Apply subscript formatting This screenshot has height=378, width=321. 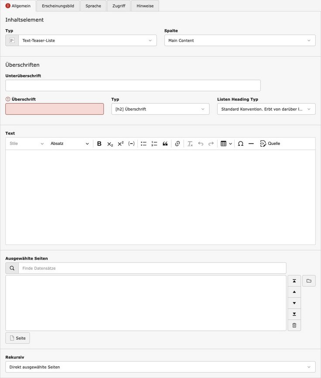click(x=110, y=144)
